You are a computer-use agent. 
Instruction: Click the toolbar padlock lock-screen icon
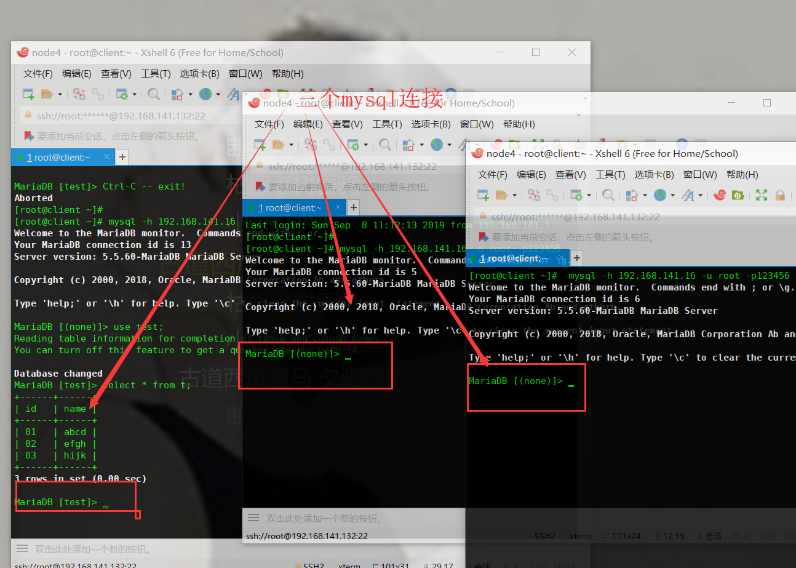coord(780,195)
